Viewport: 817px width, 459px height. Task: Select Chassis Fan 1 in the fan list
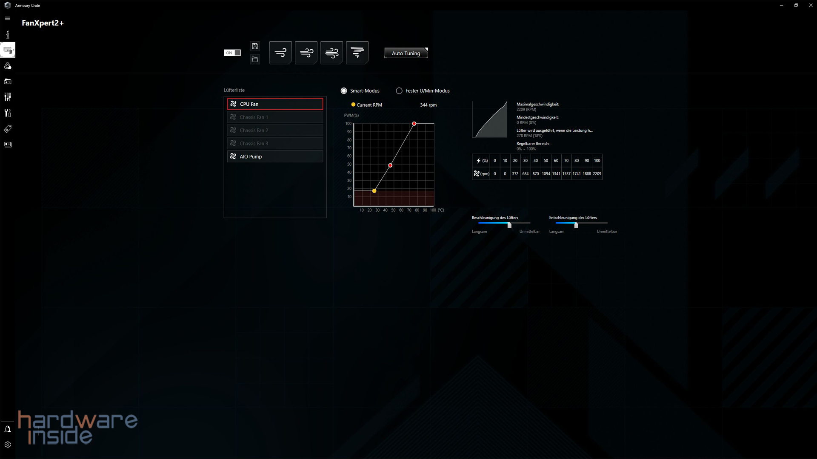pyautogui.click(x=275, y=117)
